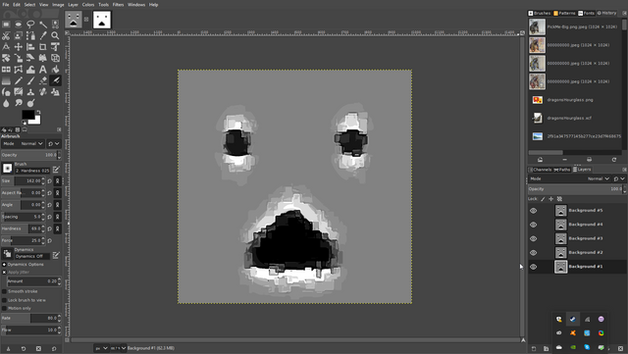Open the layer Mode Normal dropdown
Image resolution: width=628 pixels, height=354 pixels.
click(570, 178)
